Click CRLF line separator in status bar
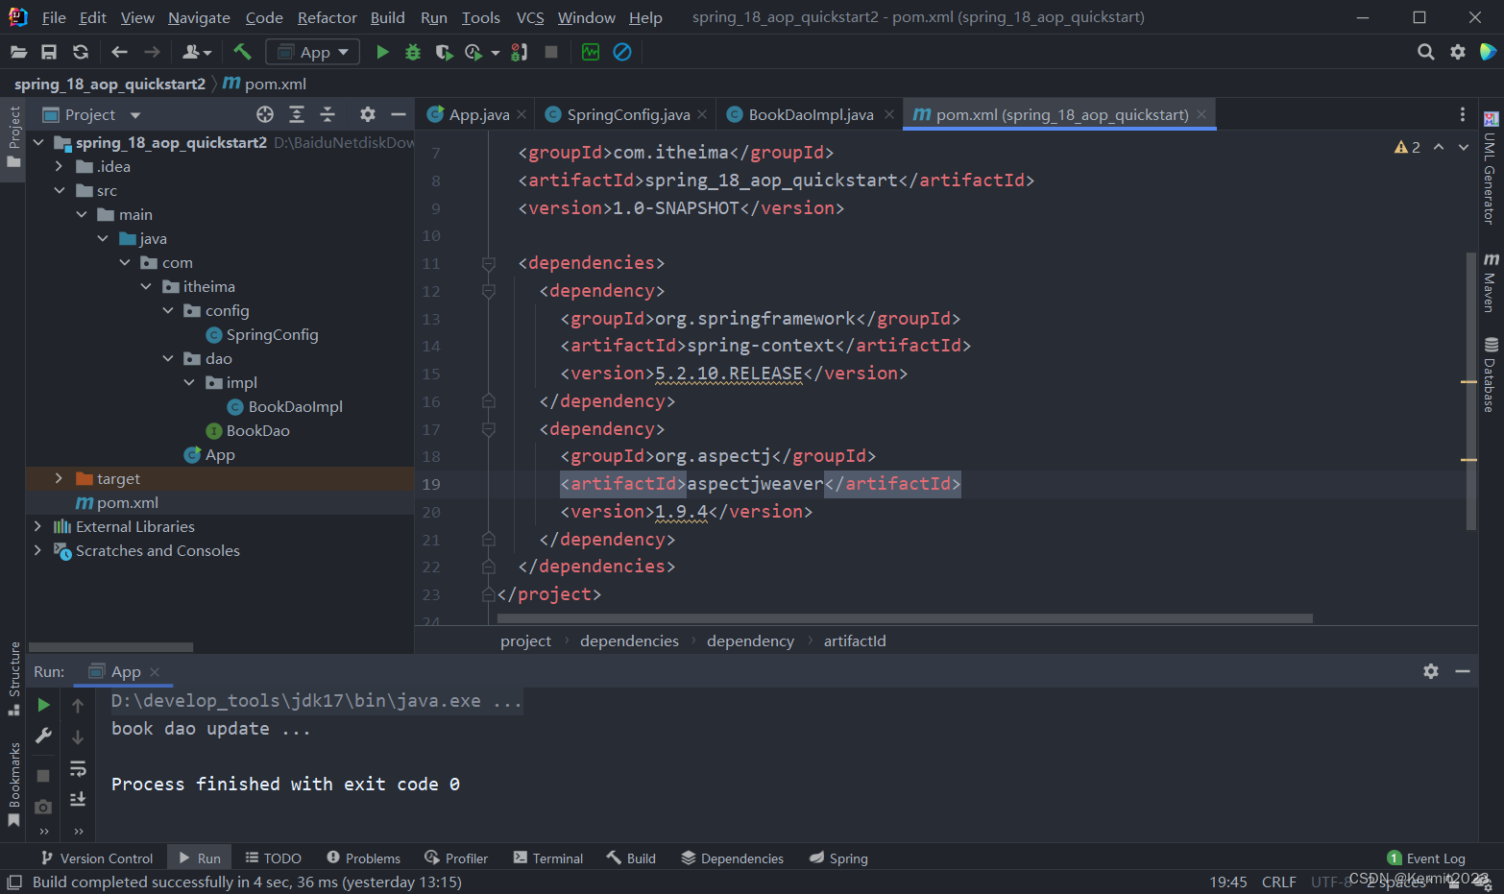1504x894 pixels. tap(1278, 882)
